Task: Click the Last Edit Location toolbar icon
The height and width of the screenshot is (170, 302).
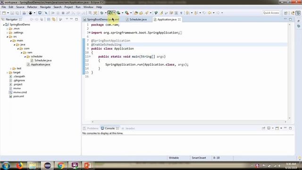Action: [204, 13]
